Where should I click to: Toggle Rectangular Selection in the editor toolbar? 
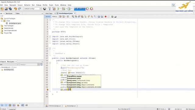coord(85,16)
